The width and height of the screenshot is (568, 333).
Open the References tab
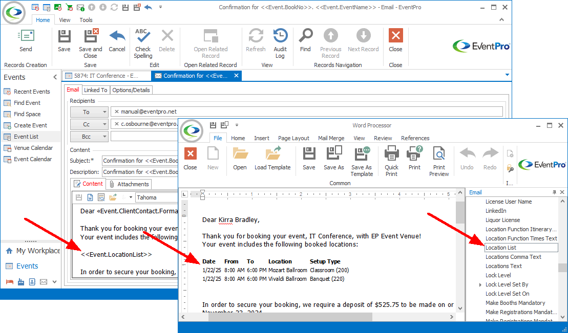click(x=415, y=138)
